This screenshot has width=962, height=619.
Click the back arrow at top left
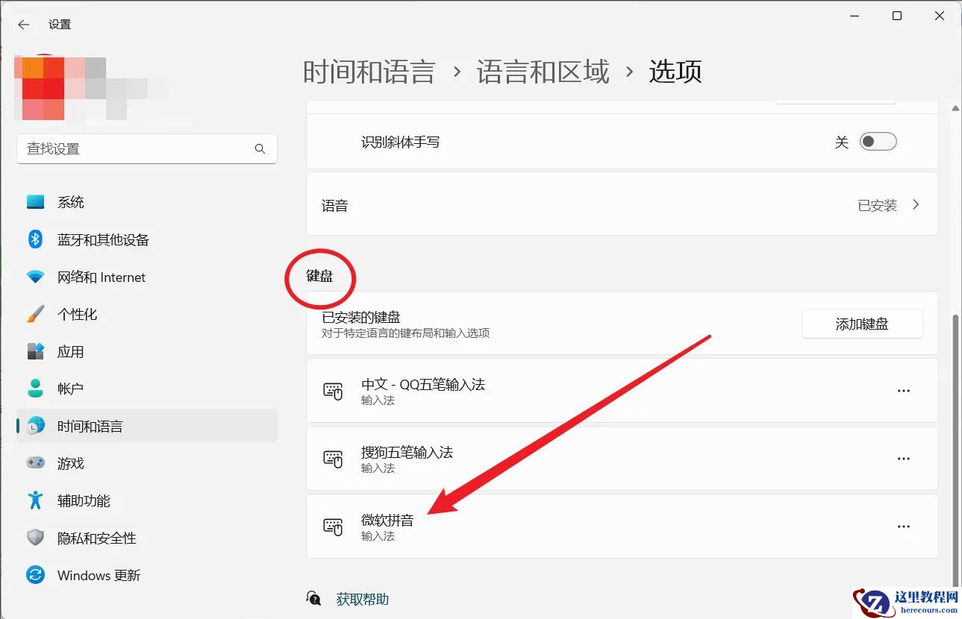pos(23,24)
